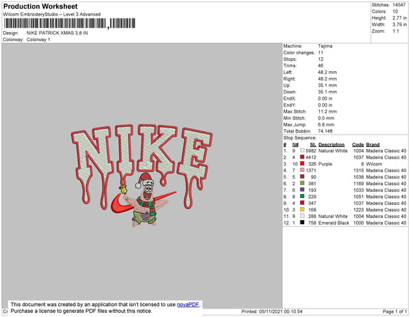Open the novaPDF link in the notice

coord(188,305)
